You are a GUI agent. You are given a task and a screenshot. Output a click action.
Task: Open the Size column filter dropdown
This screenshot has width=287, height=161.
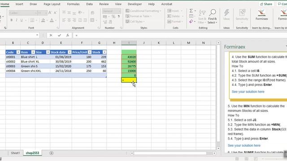(x=48, y=52)
